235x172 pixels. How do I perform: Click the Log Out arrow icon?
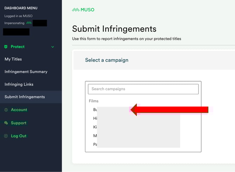pyautogui.click(x=6, y=136)
